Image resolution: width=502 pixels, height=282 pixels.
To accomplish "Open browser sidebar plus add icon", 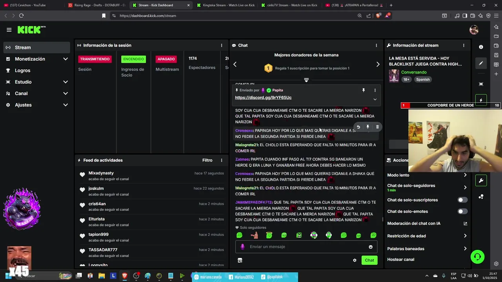I will pyautogui.click(x=496, y=74).
